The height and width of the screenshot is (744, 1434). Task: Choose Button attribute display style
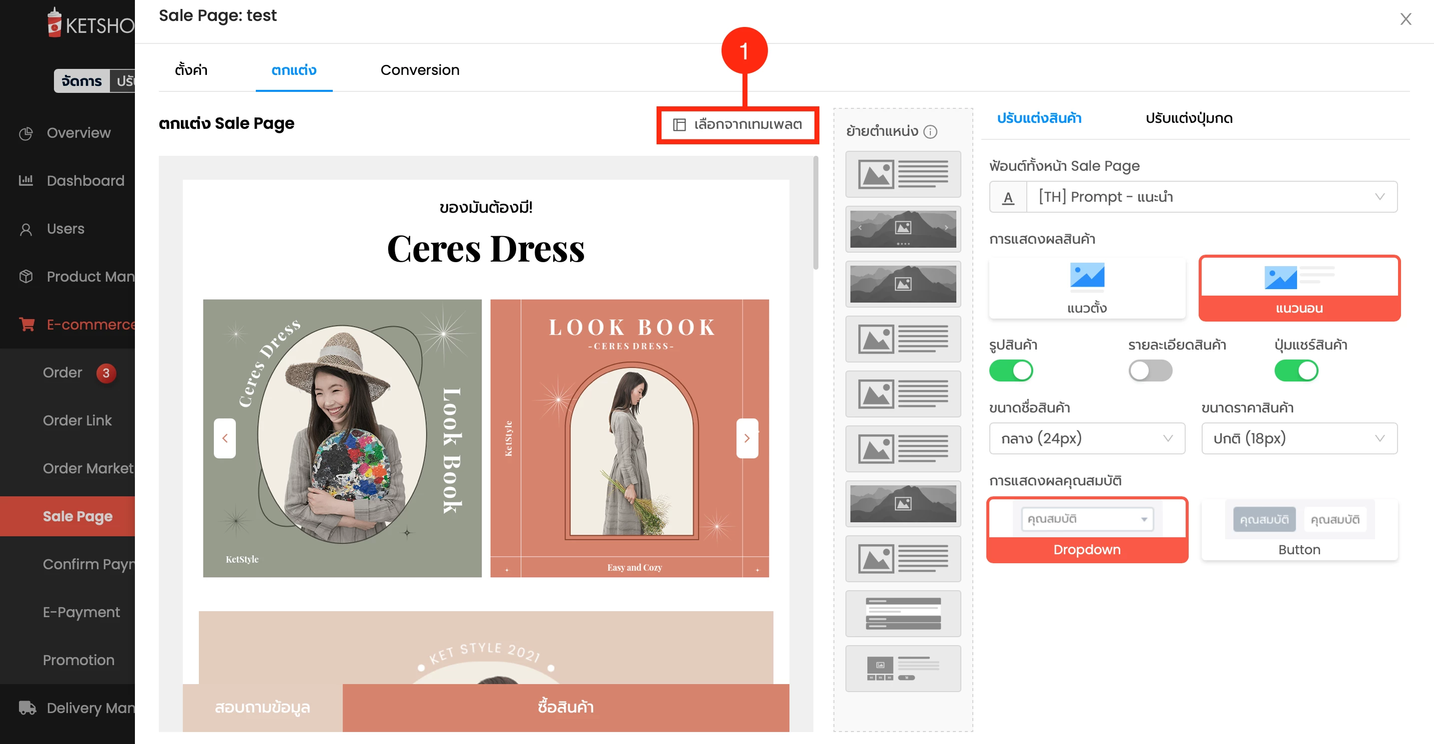pyautogui.click(x=1299, y=530)
